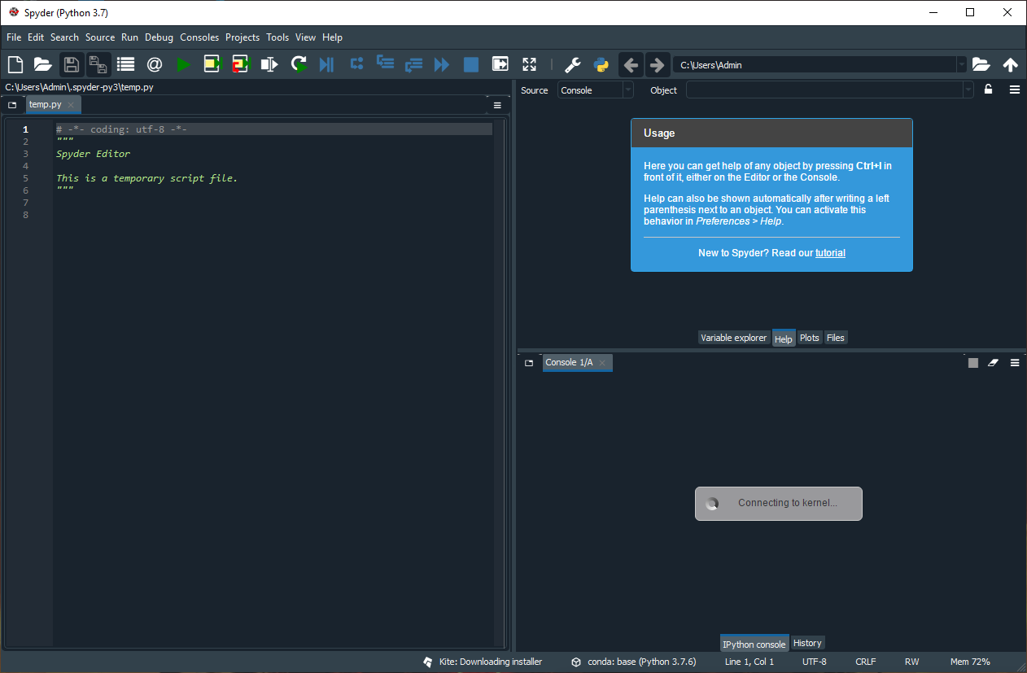Open the Debug menu
Screen dimensions: 1027x673
coord(160,37)
